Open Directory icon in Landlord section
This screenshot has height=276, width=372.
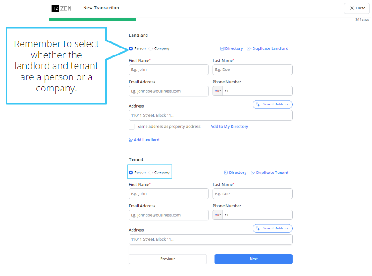(x=222, y=48)
